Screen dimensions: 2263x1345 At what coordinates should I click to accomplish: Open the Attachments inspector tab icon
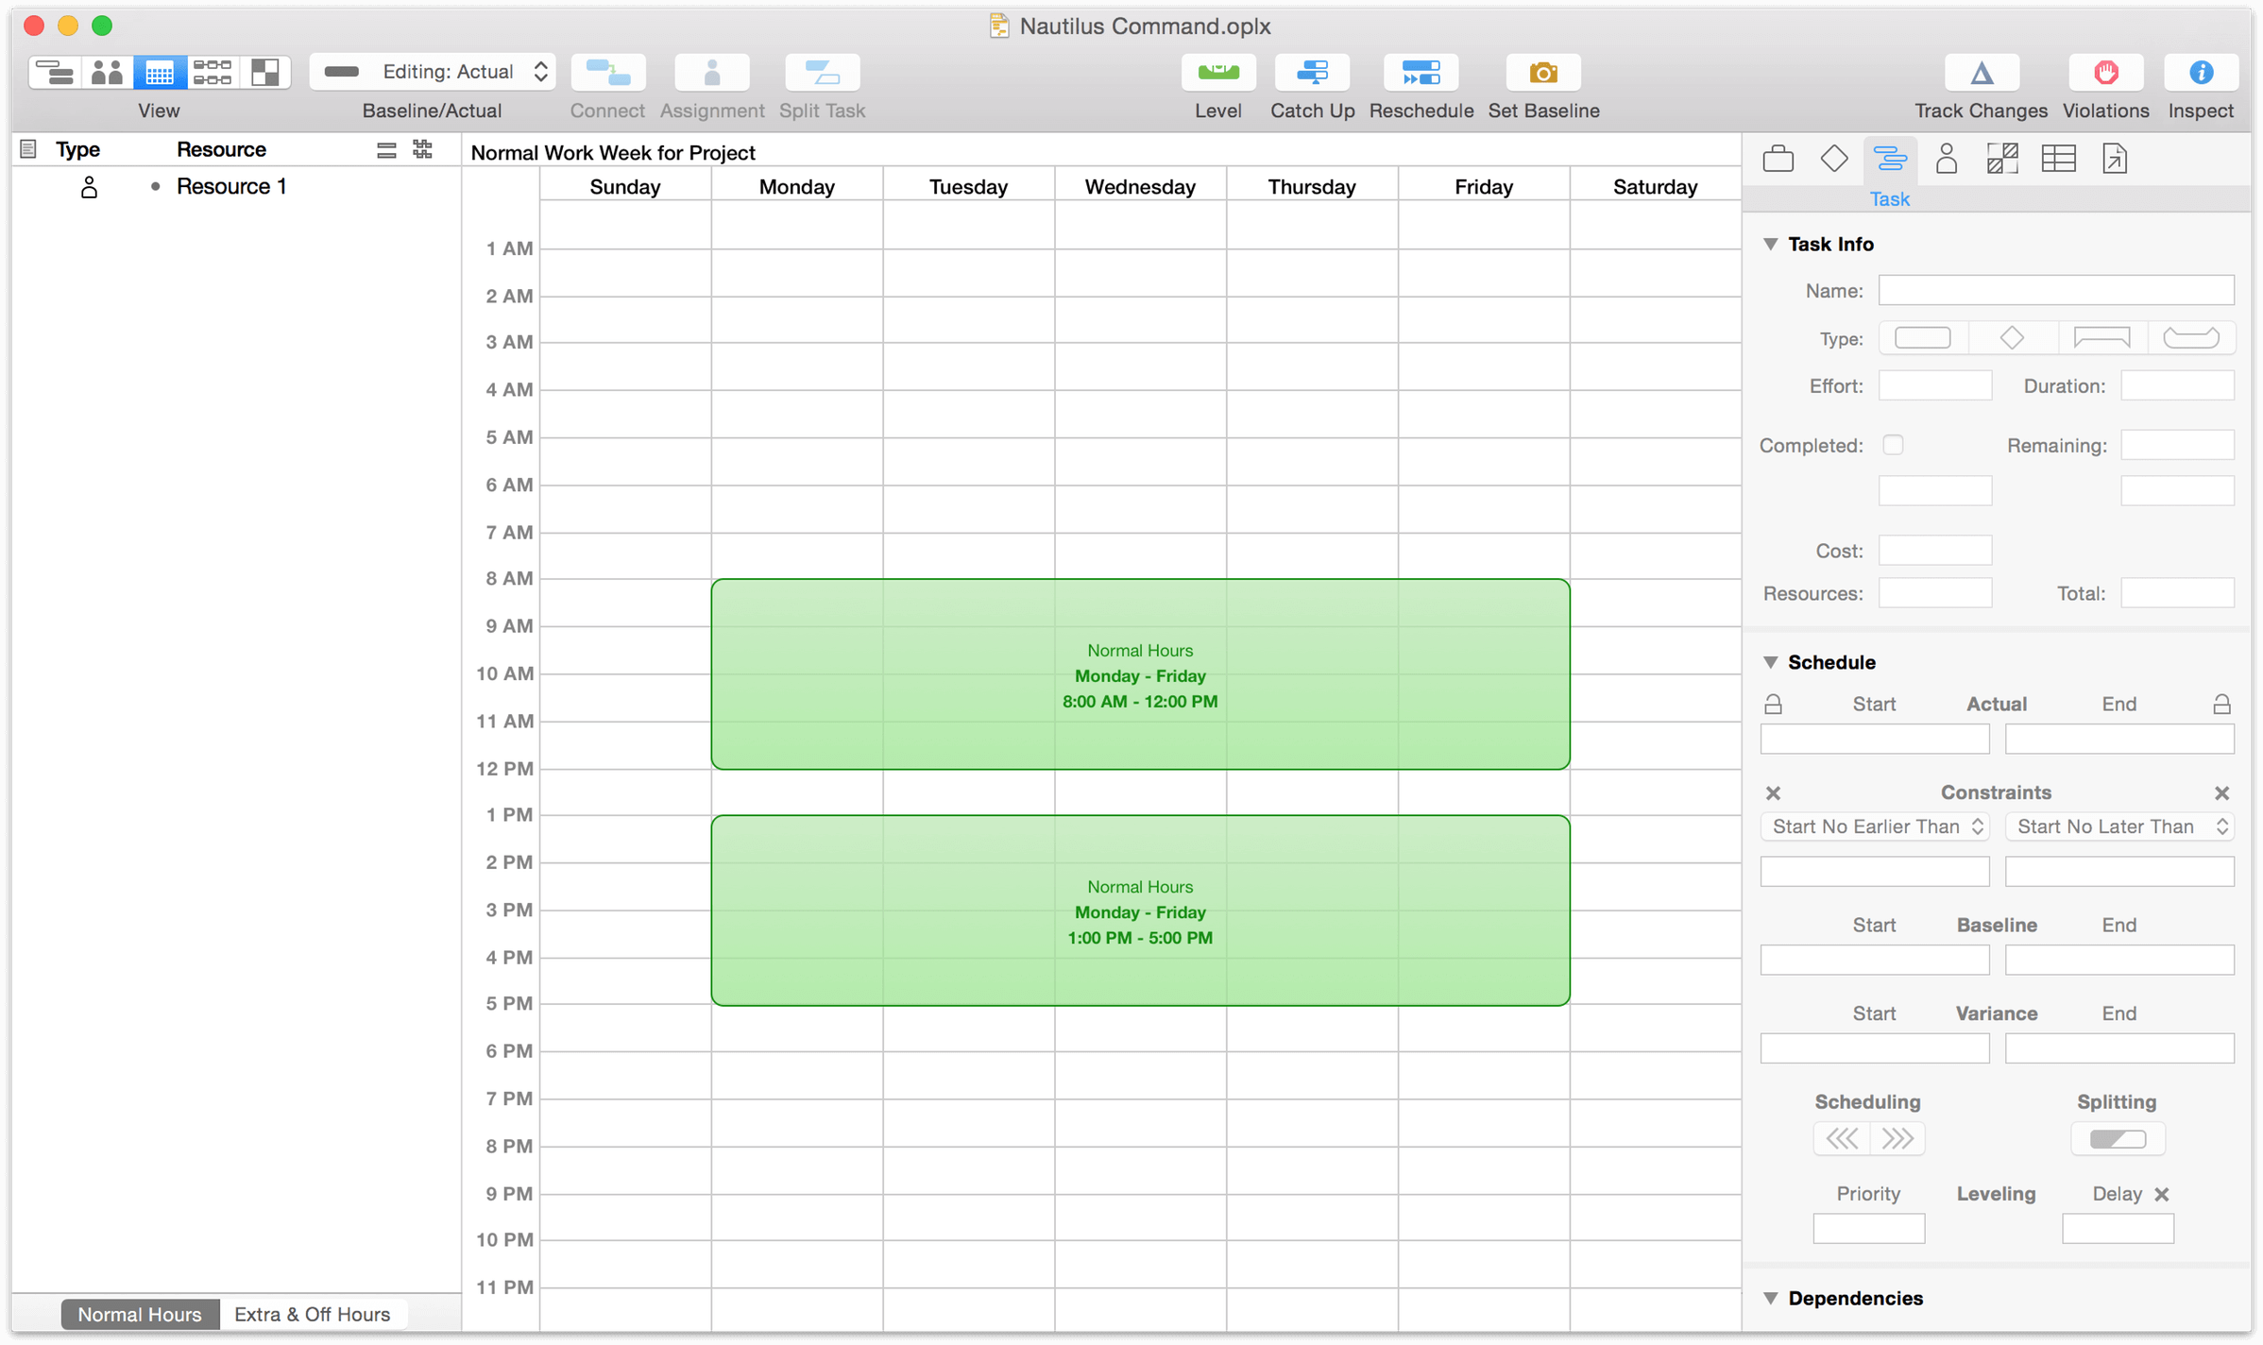2115,159
